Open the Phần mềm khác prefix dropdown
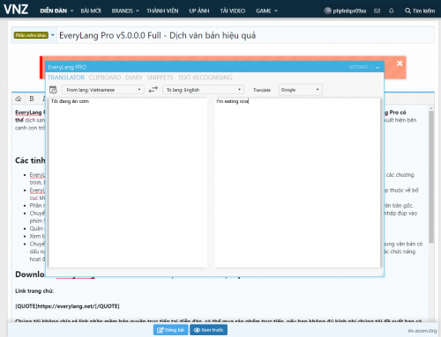Viewport: 441px width, 337px height. [x=34, y=35]
